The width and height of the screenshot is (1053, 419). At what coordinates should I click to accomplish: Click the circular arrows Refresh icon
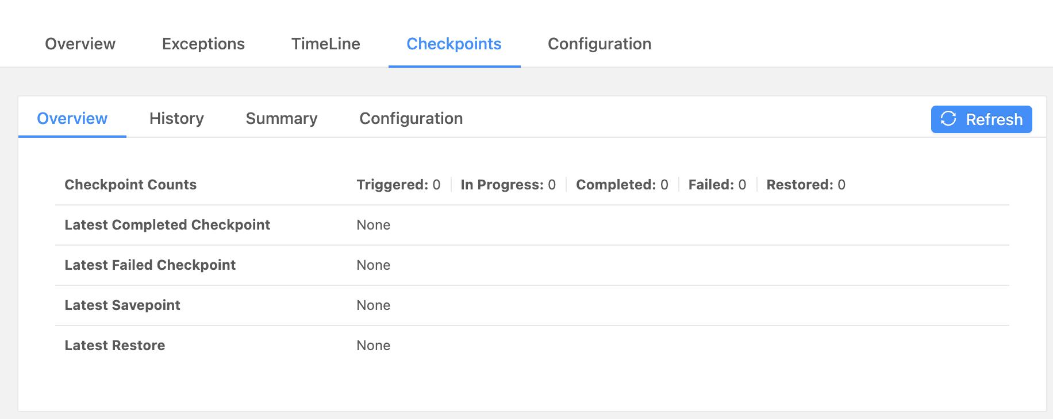click(x=948, y=119)
